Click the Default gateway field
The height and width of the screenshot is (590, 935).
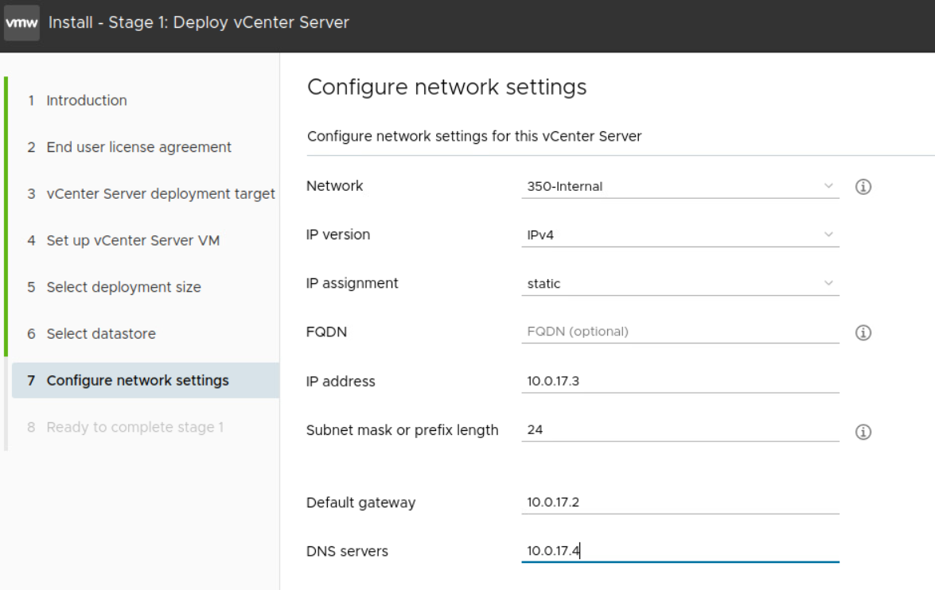click(680, 503)
